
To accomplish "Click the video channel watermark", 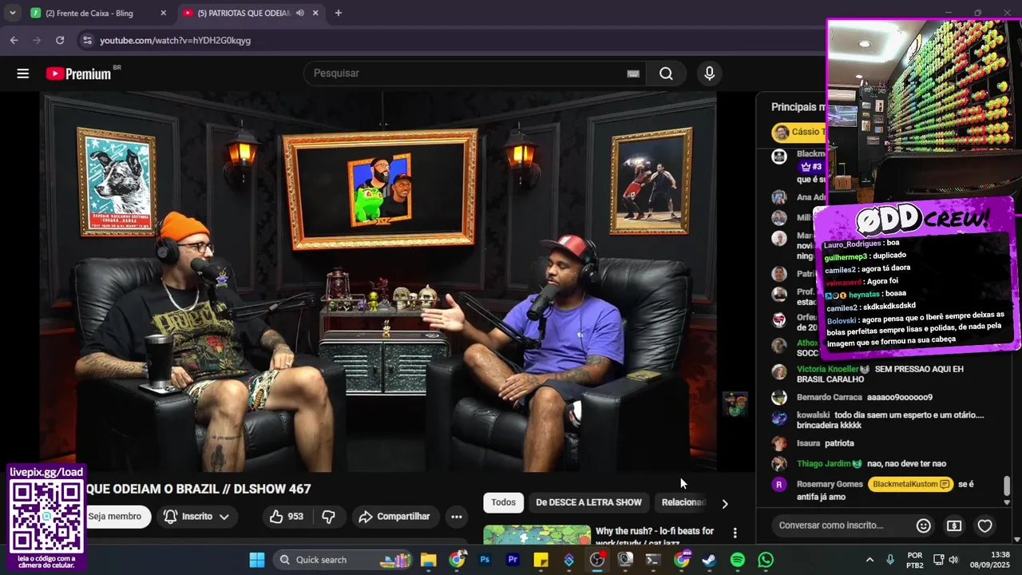I will pyautogui.click(x=735, y=404).
